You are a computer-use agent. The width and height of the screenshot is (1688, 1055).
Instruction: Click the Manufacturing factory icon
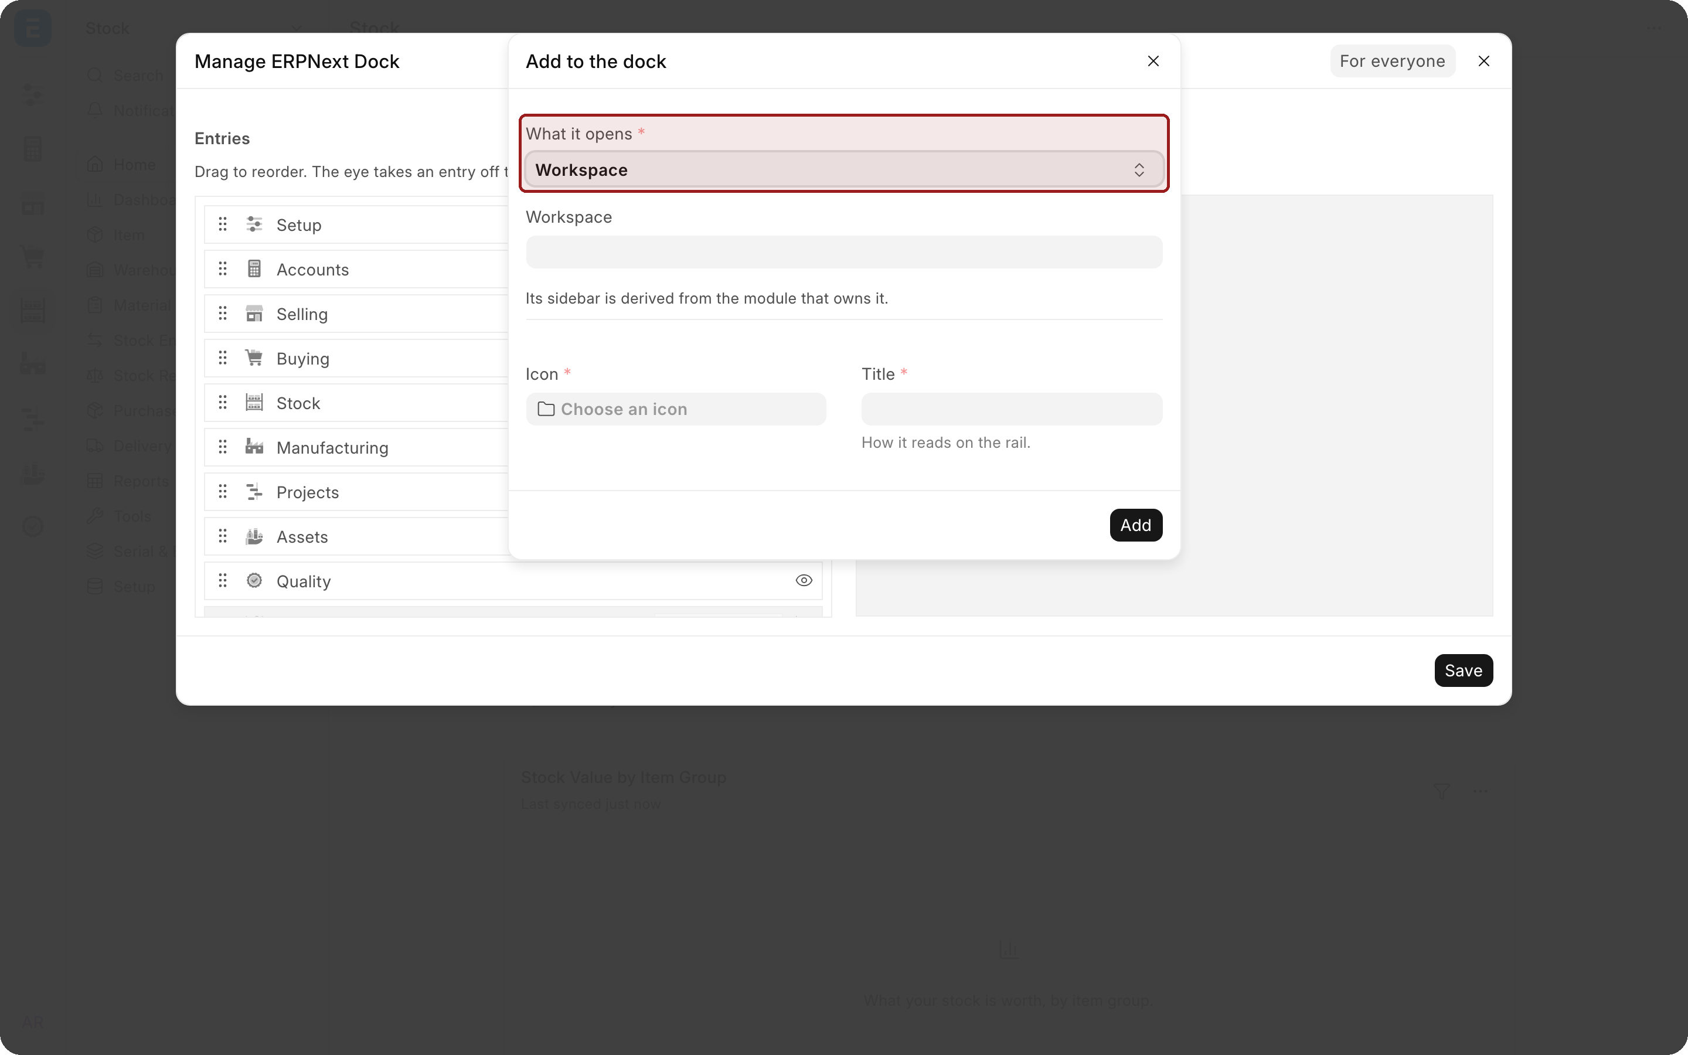coord(254,447)
